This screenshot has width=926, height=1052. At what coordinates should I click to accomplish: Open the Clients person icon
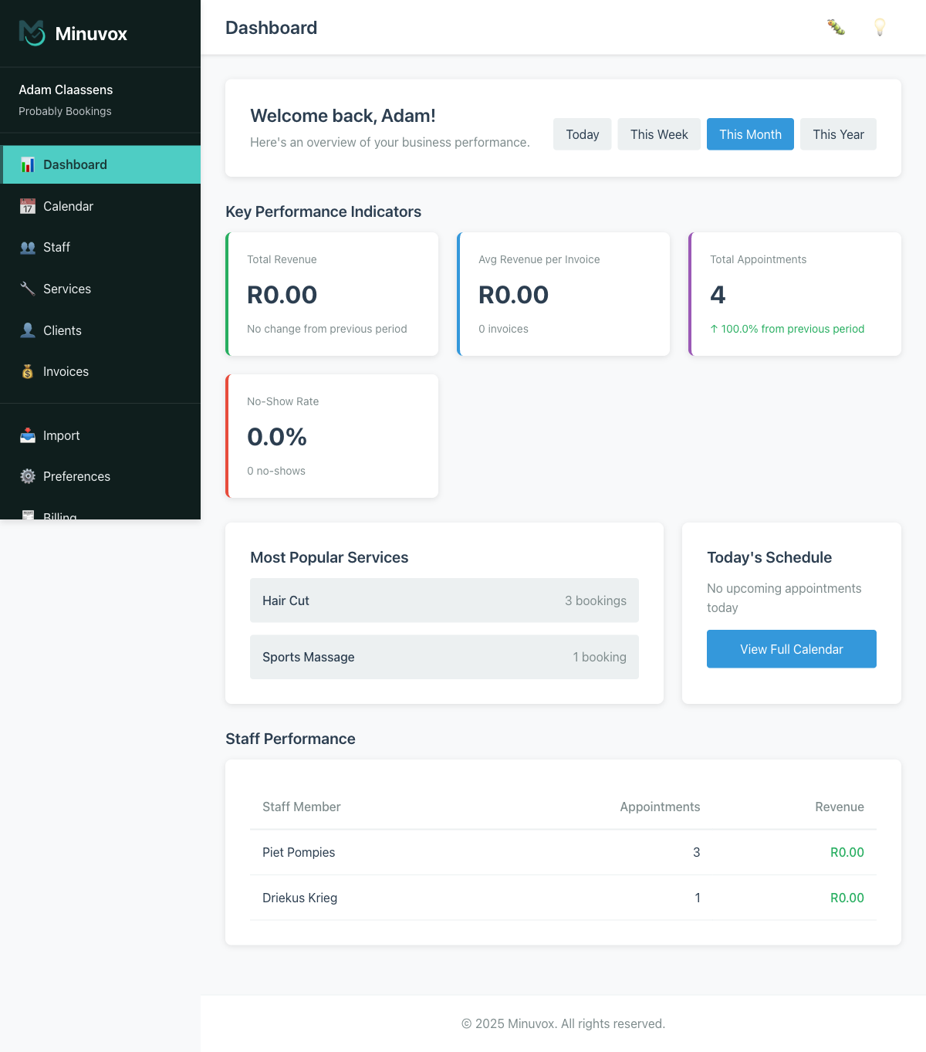click(28, 330)
